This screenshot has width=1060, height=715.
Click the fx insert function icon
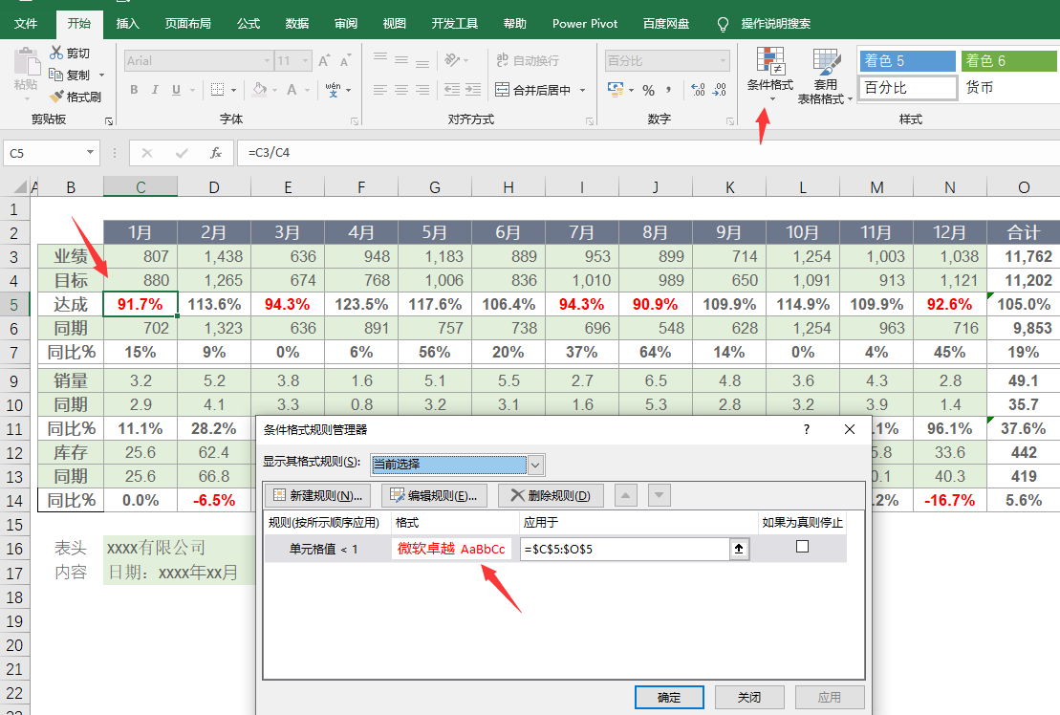[216, 152]
